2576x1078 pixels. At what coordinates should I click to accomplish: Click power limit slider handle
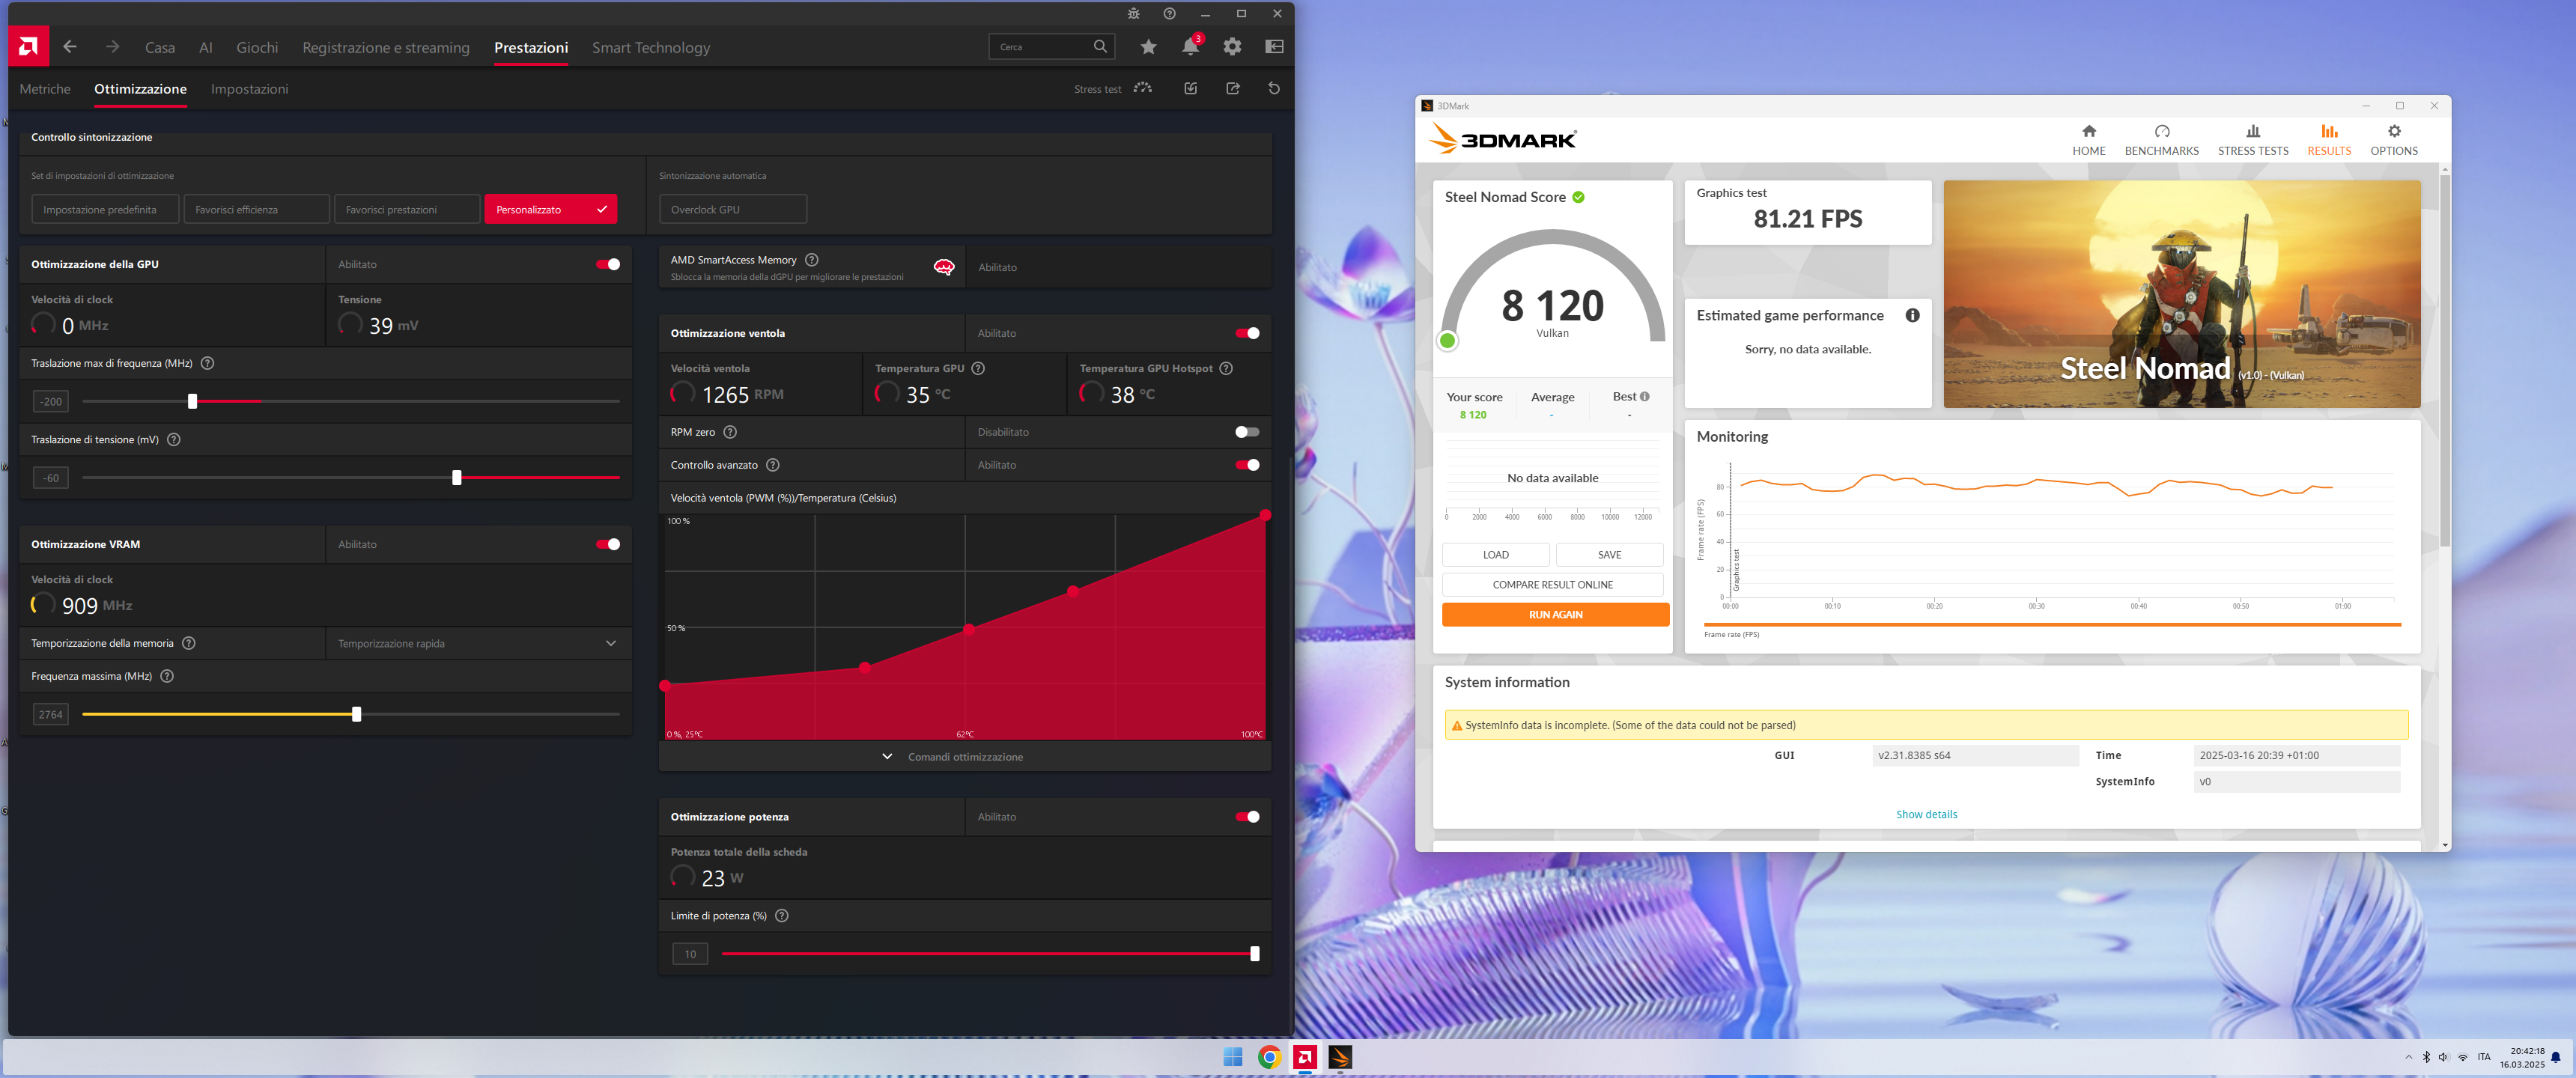pyautogui.click(x=1254, y=954)
